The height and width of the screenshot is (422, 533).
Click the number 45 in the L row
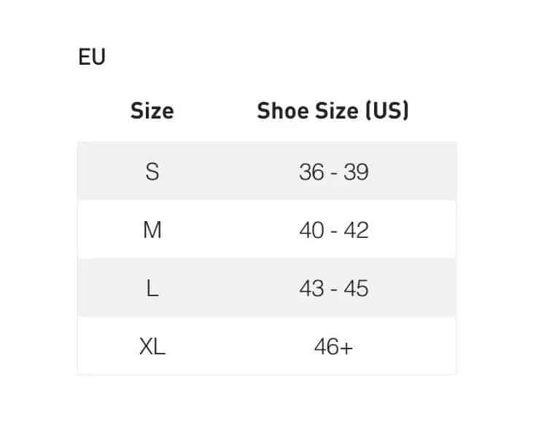(357, 288)
